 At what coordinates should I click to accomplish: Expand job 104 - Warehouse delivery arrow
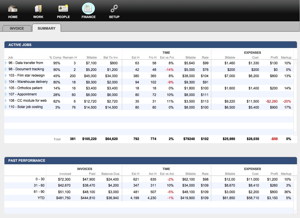click(6, 82)
